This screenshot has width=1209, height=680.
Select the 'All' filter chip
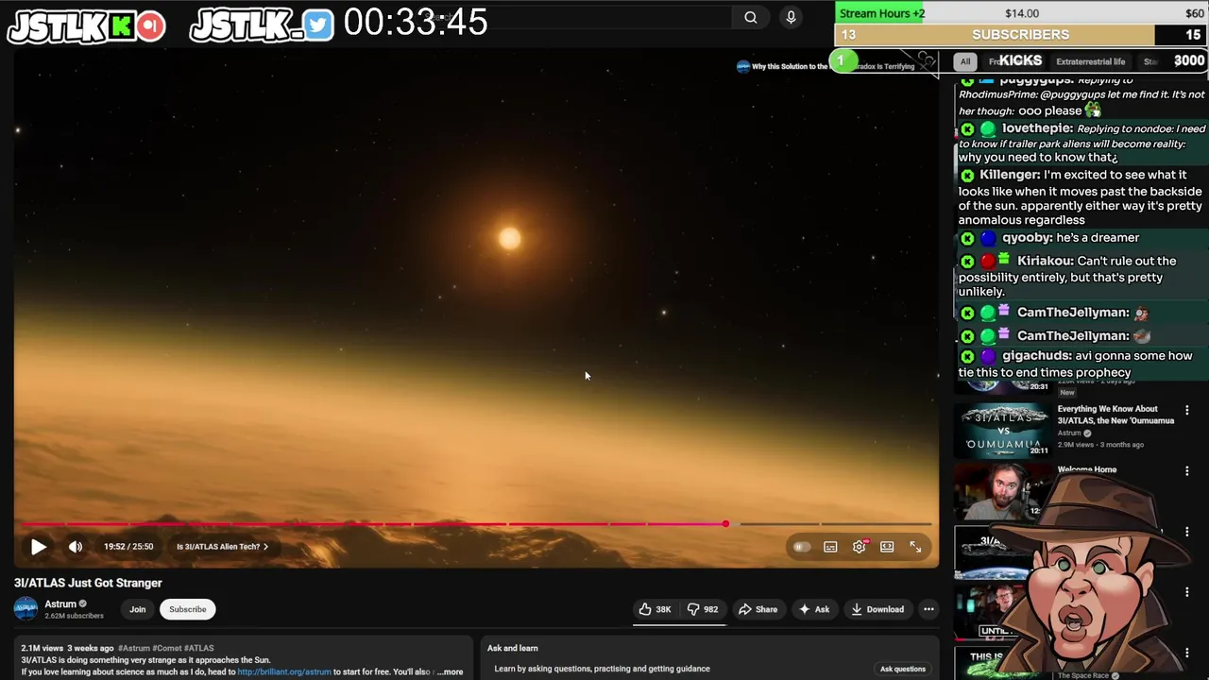click(965, 61)
